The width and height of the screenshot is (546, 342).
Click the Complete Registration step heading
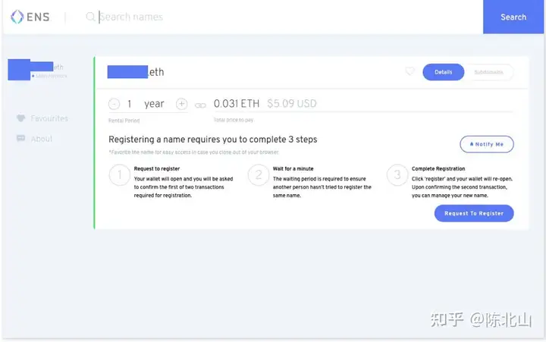438,168
